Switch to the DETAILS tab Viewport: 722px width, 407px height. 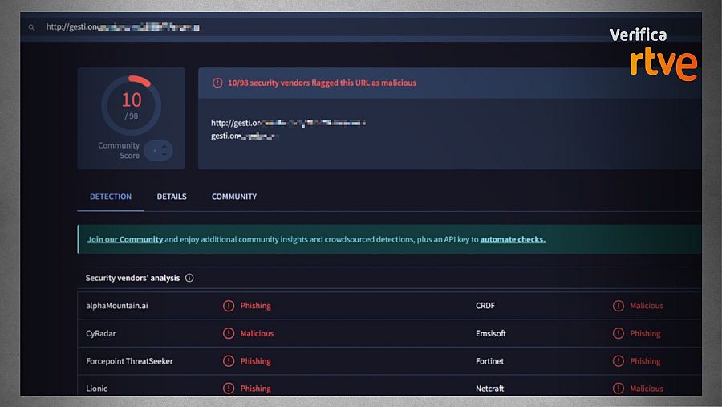pyautogui.click(x=172, y=197)
